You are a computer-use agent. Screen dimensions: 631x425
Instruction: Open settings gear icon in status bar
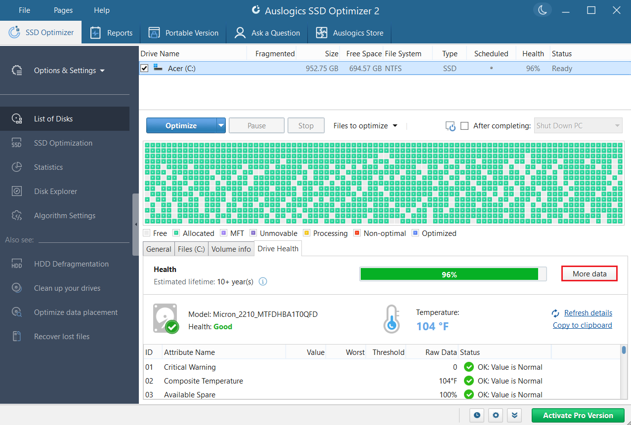496,415
